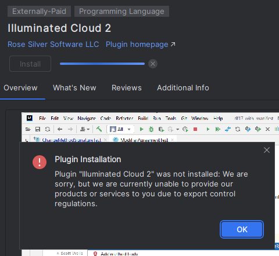The height and width of the screenshot is (256, 279).
Task: Click the Programming Language tag
Action: coord(121,11)
